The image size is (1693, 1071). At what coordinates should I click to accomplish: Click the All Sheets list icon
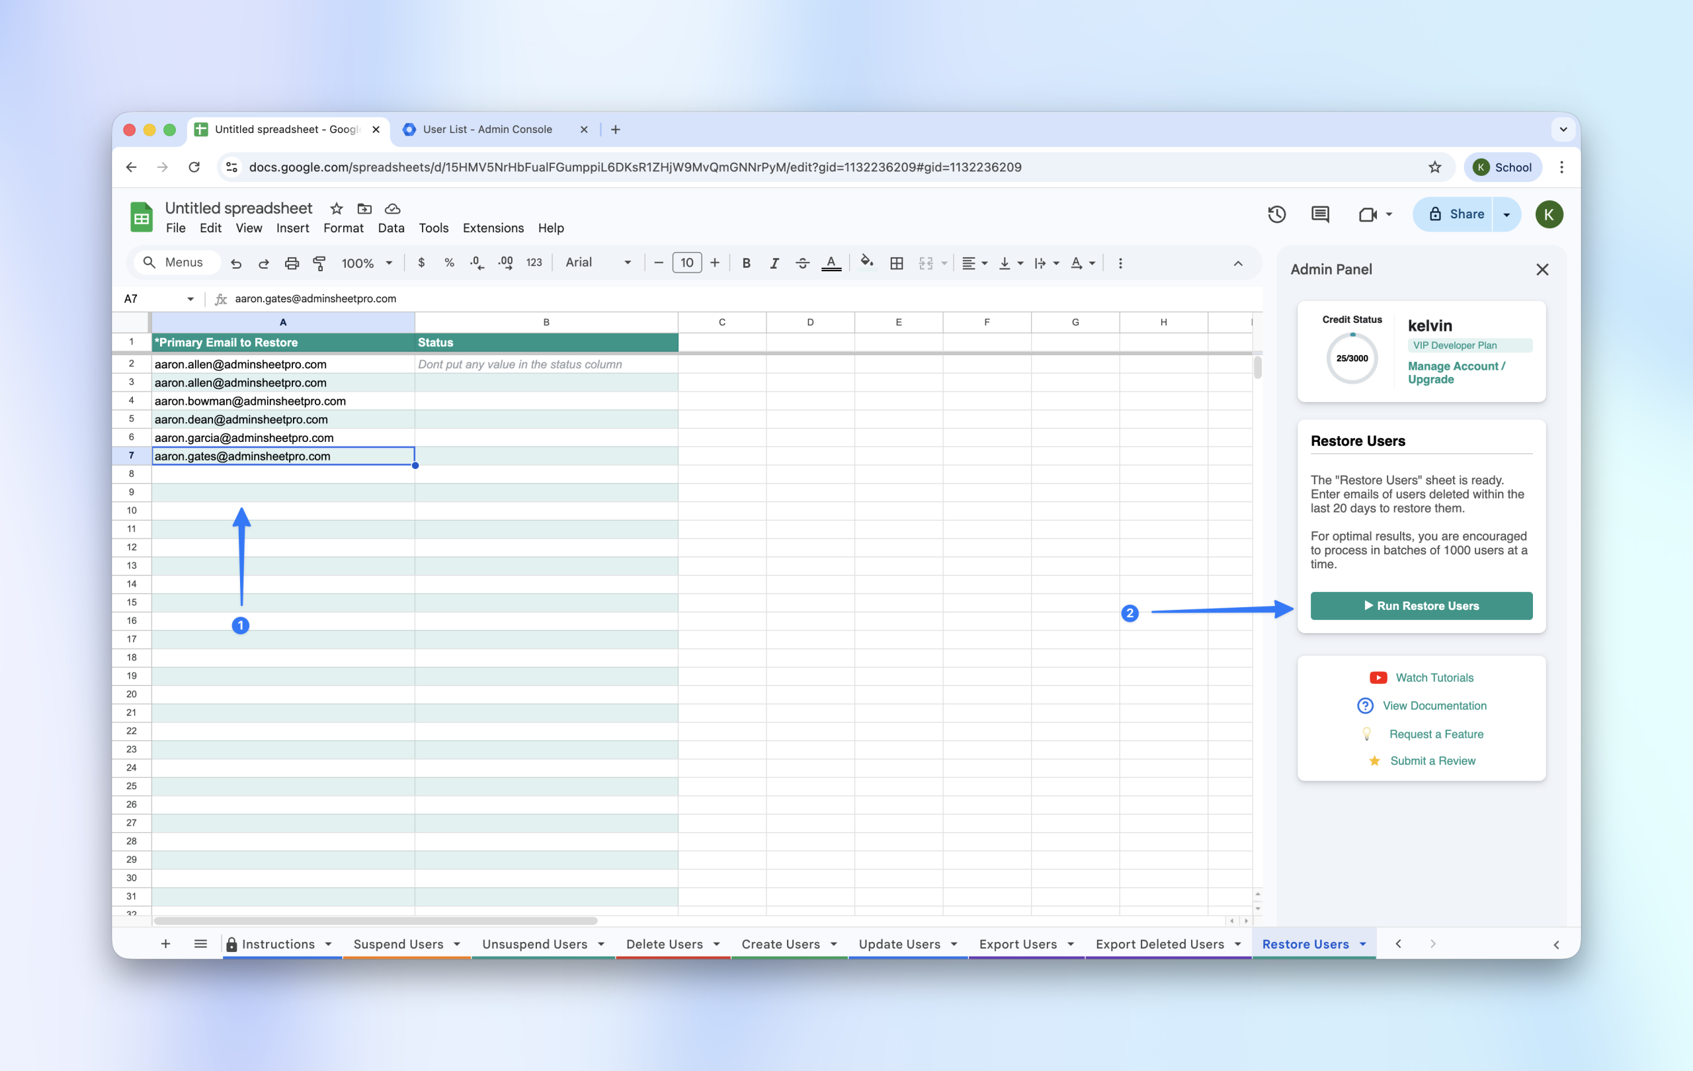(200, 944)
